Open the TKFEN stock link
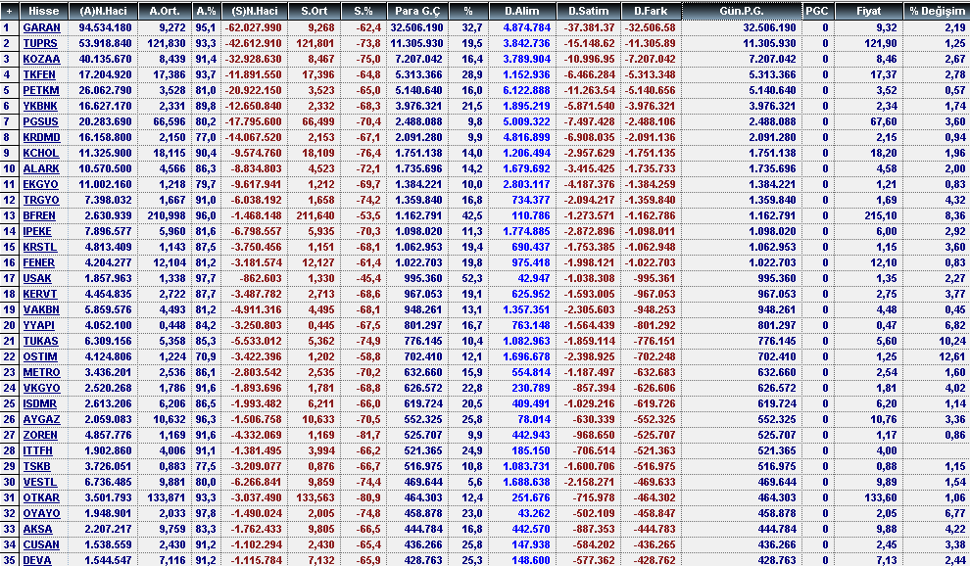This screenshot has height=566, width=970. (x=39, y=74)
